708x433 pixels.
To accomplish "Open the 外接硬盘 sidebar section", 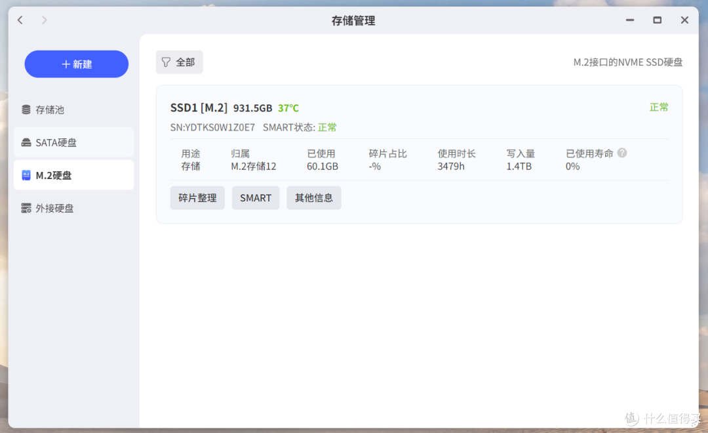I will 73,208.
